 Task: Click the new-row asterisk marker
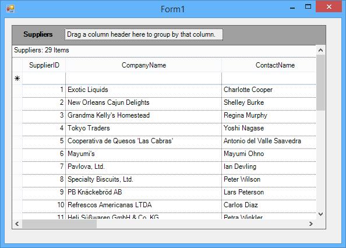[x=17, y=78]
